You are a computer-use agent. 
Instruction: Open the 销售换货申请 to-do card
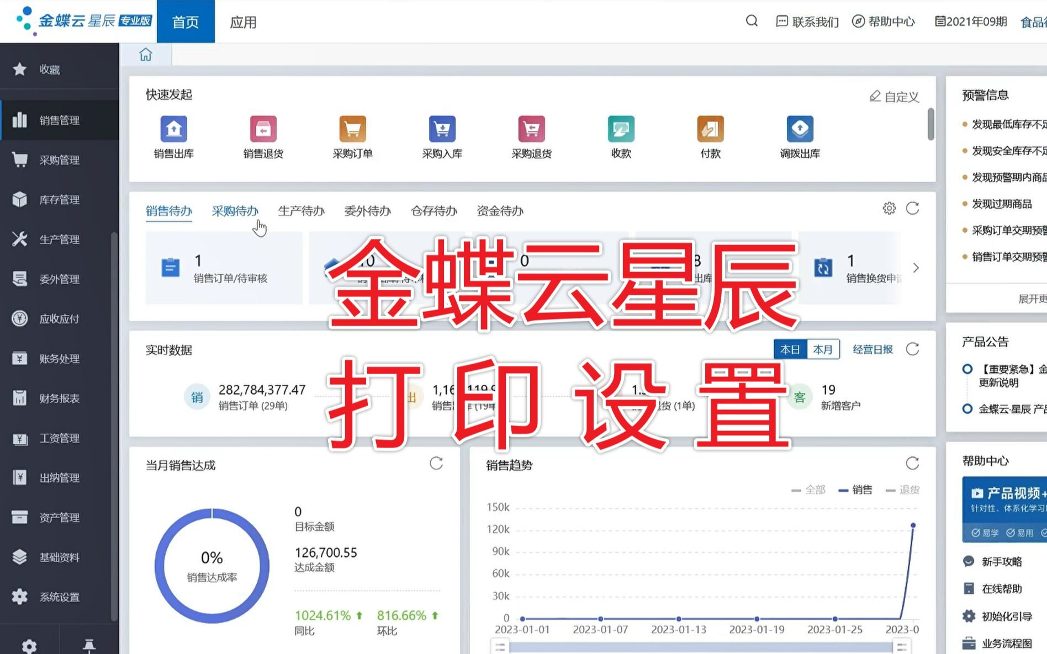click(850, 268)
